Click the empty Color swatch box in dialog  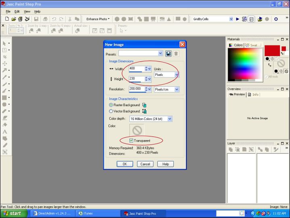137,130
